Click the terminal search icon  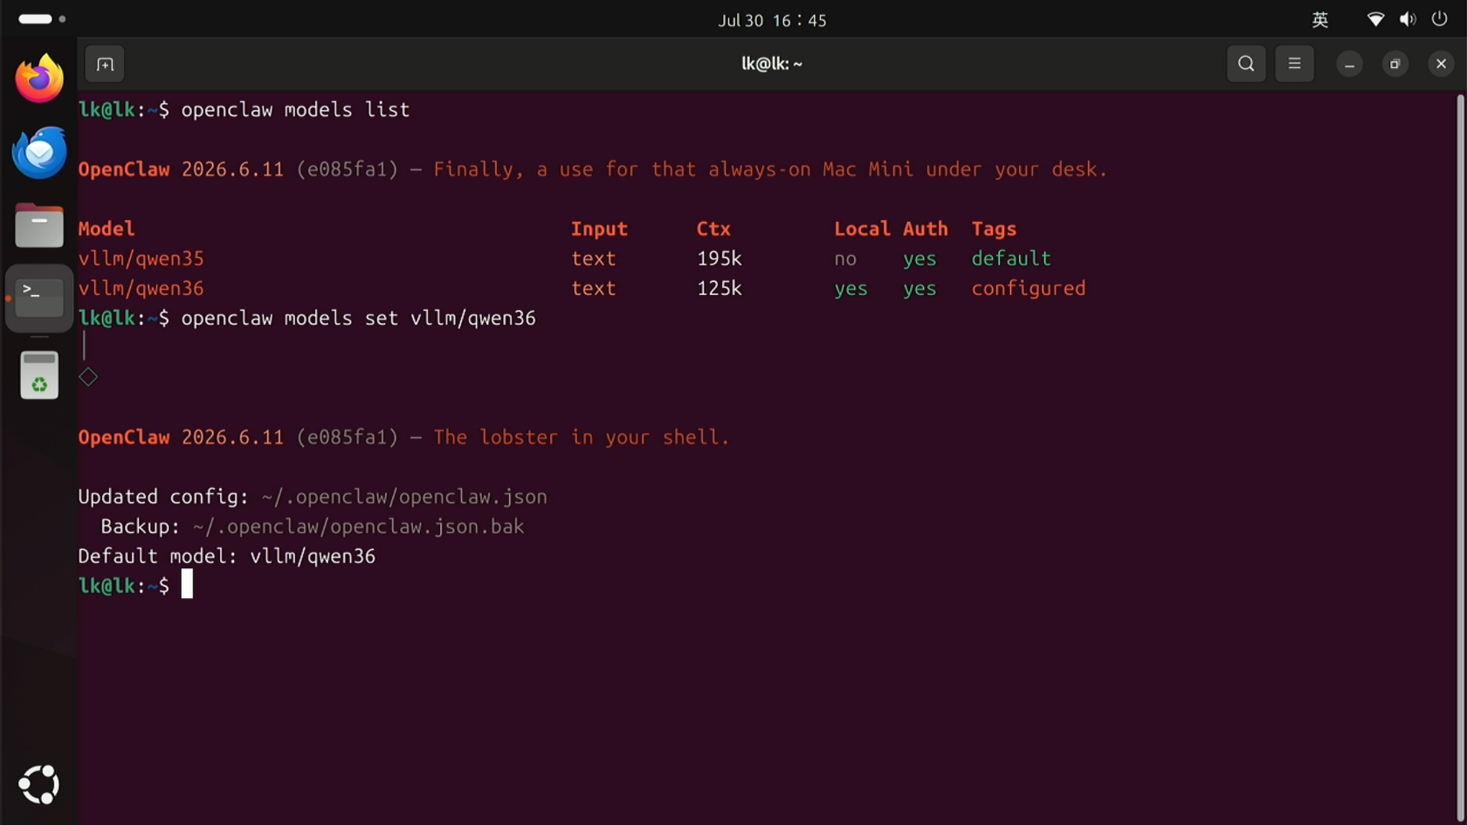tap(1246, 64)
